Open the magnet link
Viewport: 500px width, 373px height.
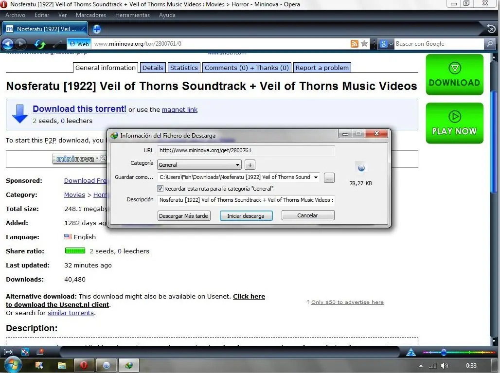(x=179, y=110)
